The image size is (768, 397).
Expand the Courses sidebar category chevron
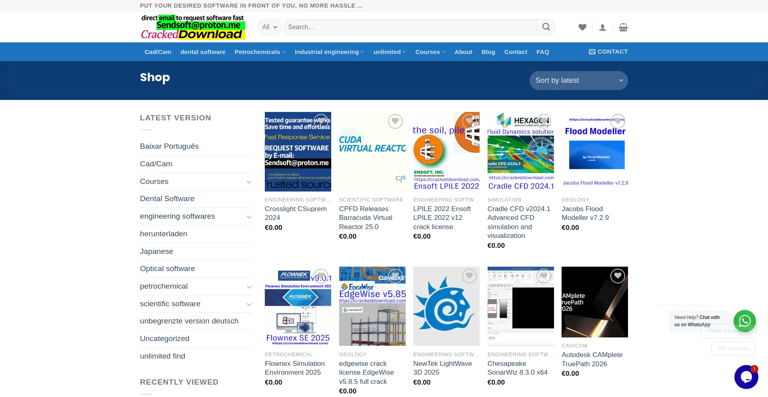[x=249, y=182]
